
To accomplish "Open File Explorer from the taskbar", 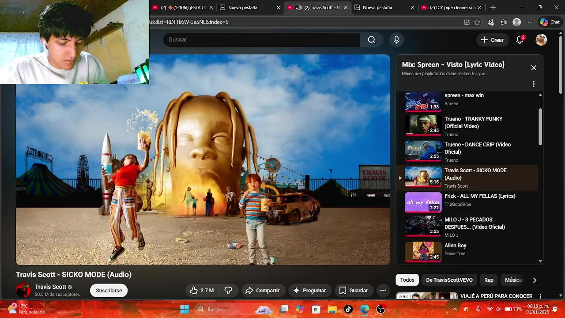I will pyautogui.click(x=332, y=309).
